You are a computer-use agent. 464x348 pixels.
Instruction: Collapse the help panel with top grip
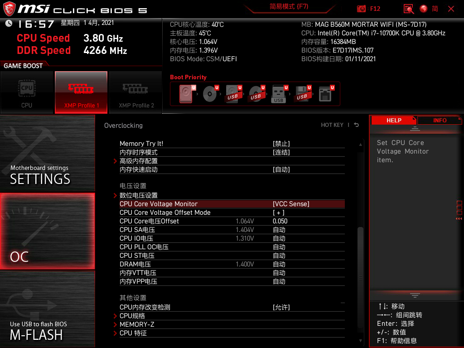[x=415, y=128]
